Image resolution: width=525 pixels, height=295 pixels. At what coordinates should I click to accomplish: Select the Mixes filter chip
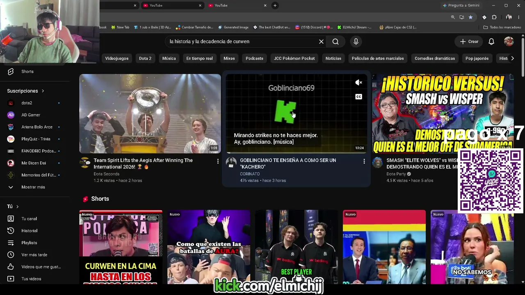(229, 59)
